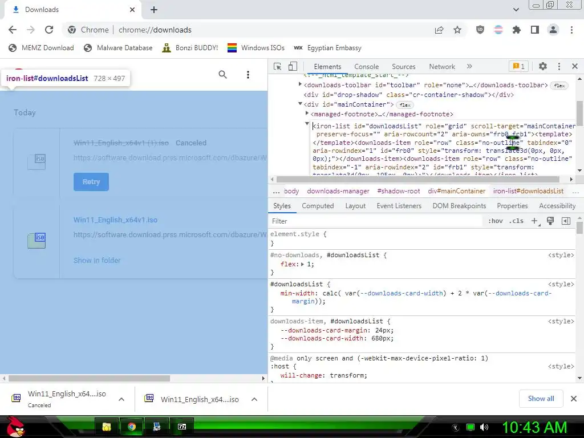This screenshot has height=438, width=584.
Task: Toggle element state with :hov
Action: tap(496, 221)
